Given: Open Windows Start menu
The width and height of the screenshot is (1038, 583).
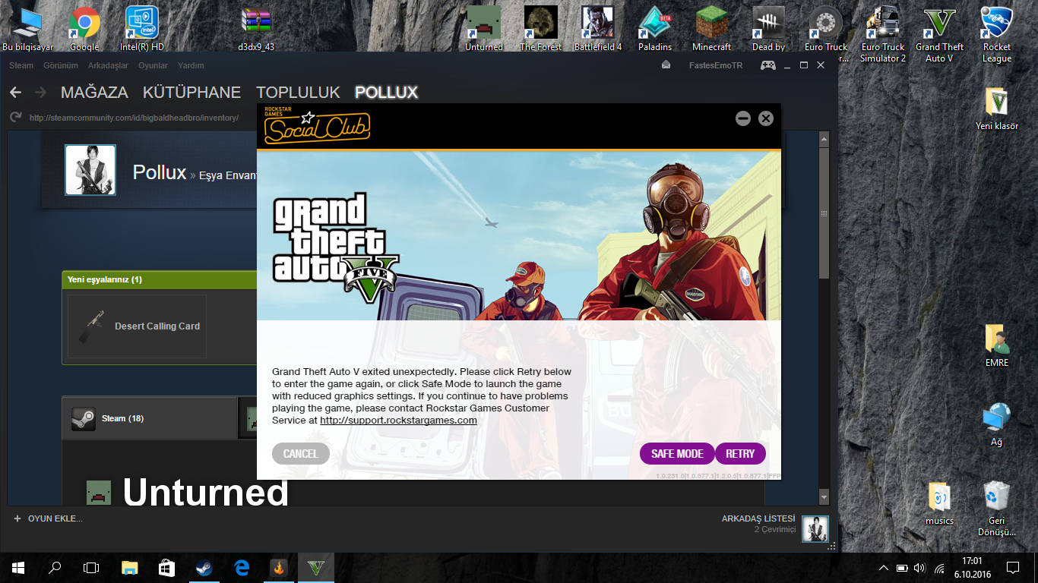Looking at the screenshot, I should 18,568.
